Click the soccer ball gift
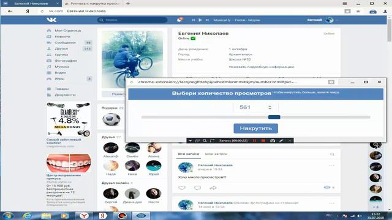Viewport: 392px width, 220px height. (x=111, y=119)
